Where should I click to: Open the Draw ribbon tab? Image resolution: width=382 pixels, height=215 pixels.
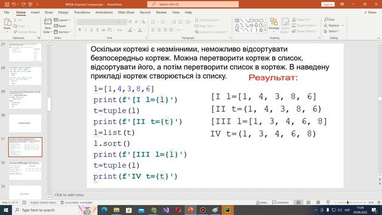(49, 12)
